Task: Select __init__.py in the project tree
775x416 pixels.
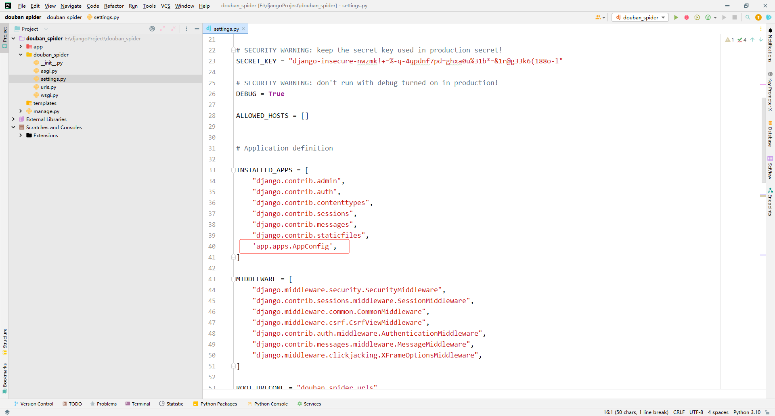Action: (51, 63)
